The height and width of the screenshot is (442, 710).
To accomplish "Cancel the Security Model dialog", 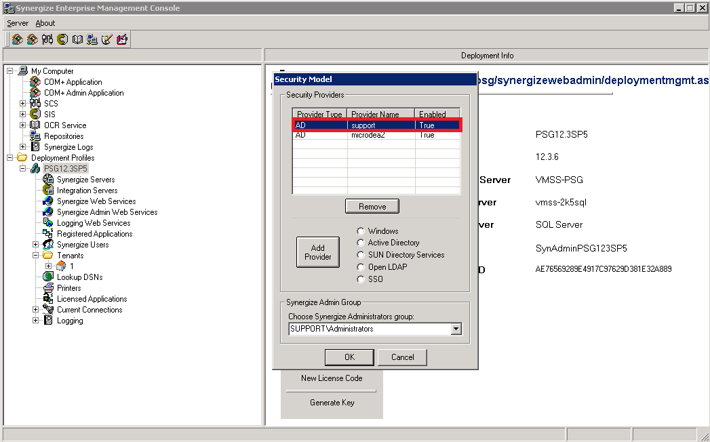I will click(x=403, y=357).
